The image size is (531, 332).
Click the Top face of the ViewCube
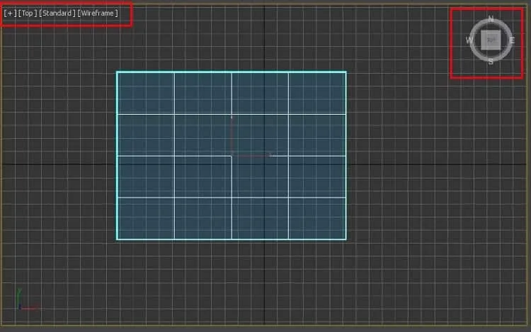(491, 40)
